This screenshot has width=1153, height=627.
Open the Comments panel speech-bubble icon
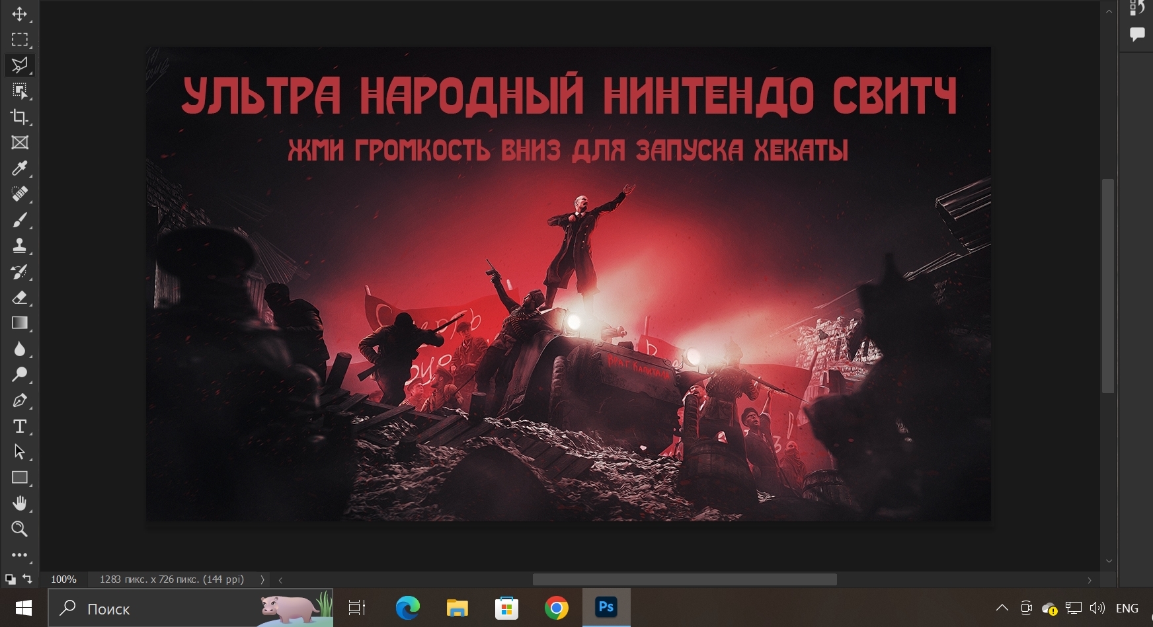point(1137,34)
